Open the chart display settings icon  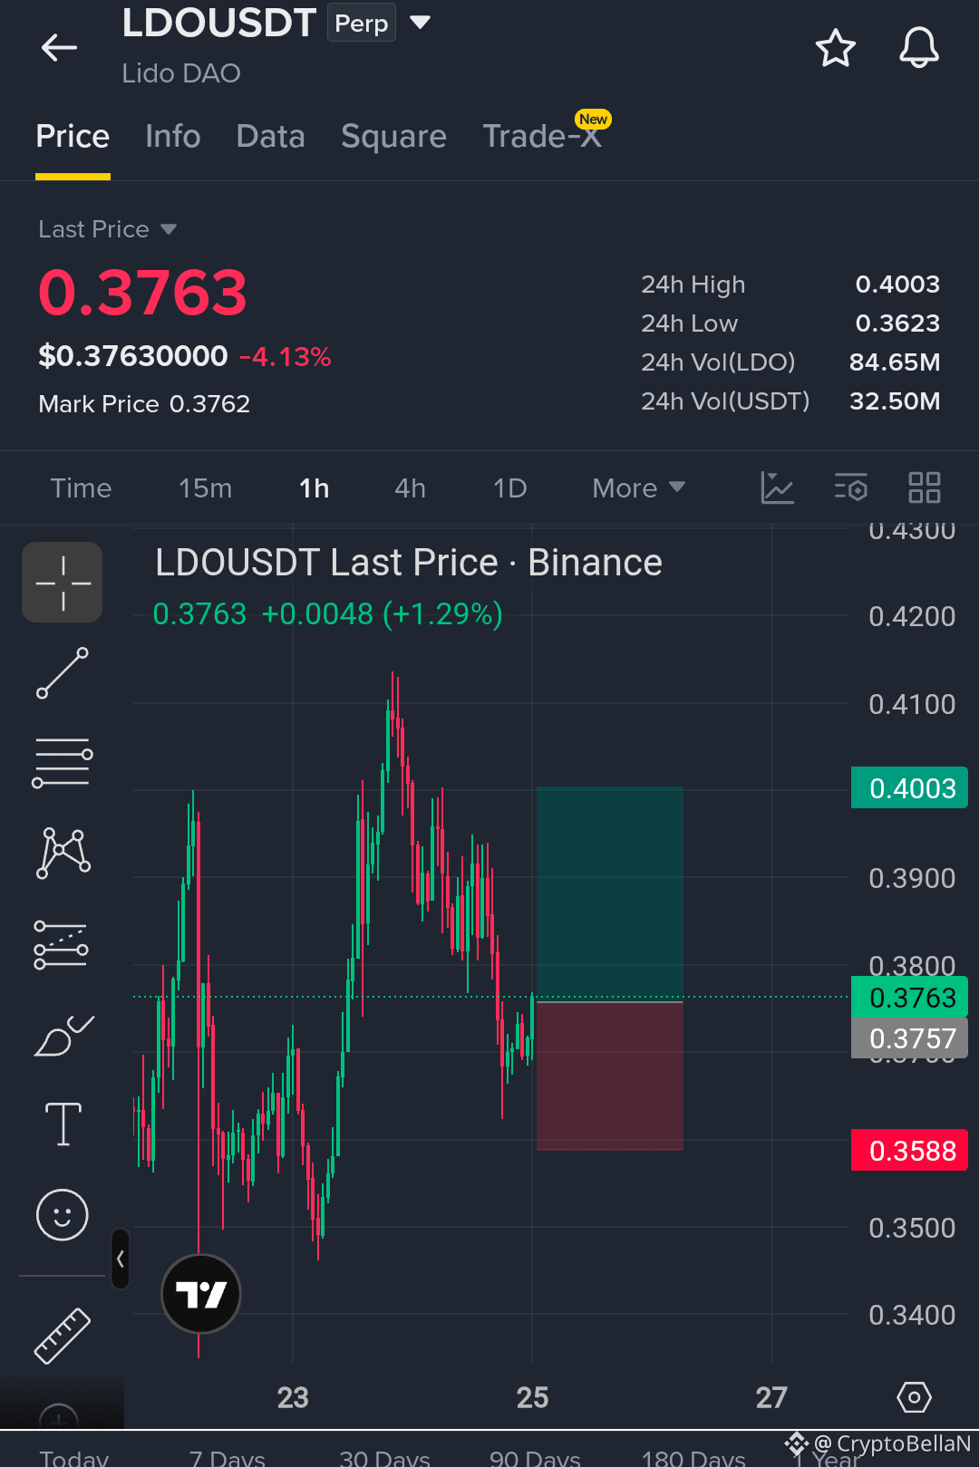(x=850, y=487)
